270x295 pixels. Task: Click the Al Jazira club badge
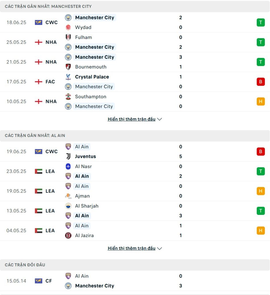point(68,235)
